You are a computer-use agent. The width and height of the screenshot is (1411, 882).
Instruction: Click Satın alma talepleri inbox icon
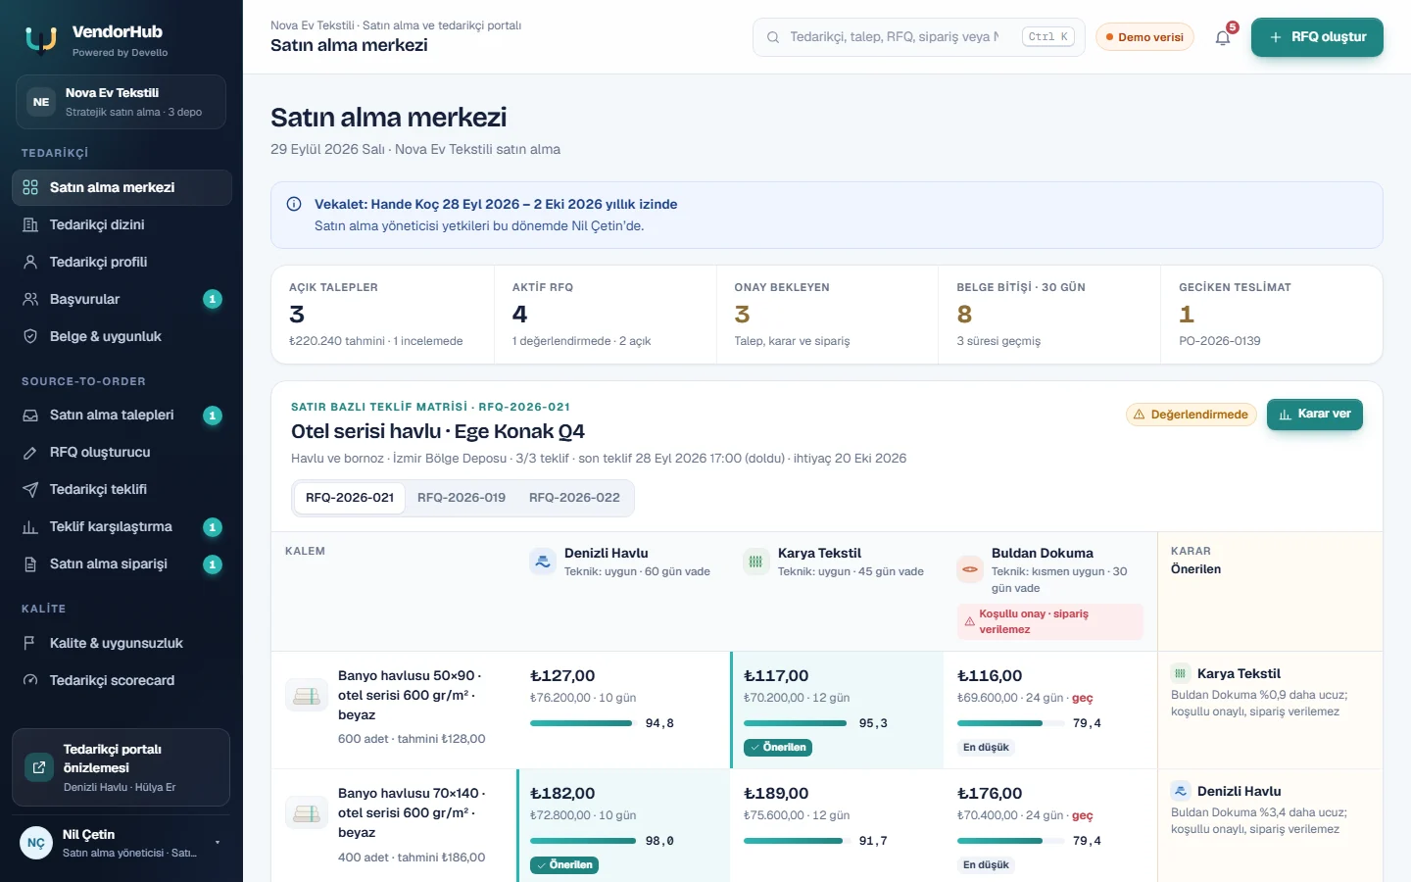(x=30, y=415)
